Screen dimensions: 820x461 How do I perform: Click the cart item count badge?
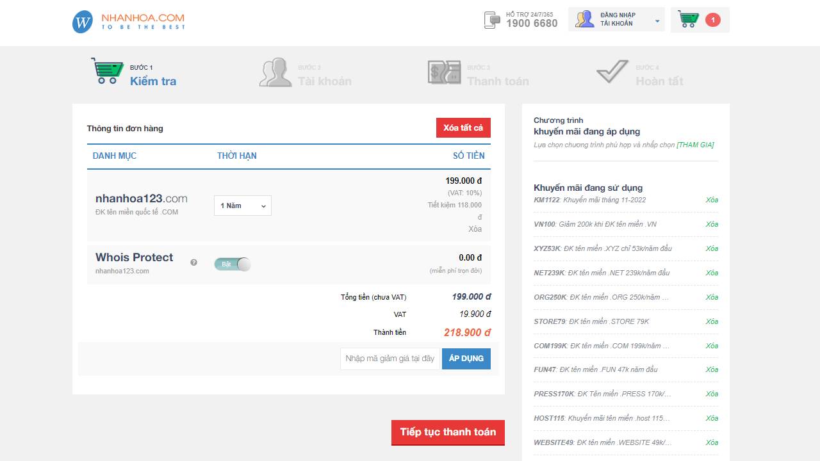[713, 20]
